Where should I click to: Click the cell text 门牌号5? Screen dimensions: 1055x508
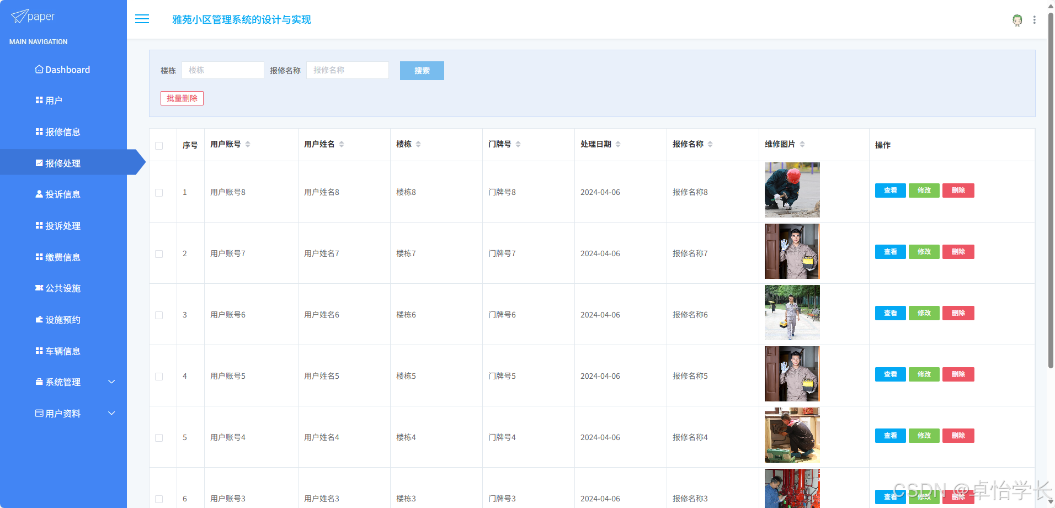(x=502, y=376)
